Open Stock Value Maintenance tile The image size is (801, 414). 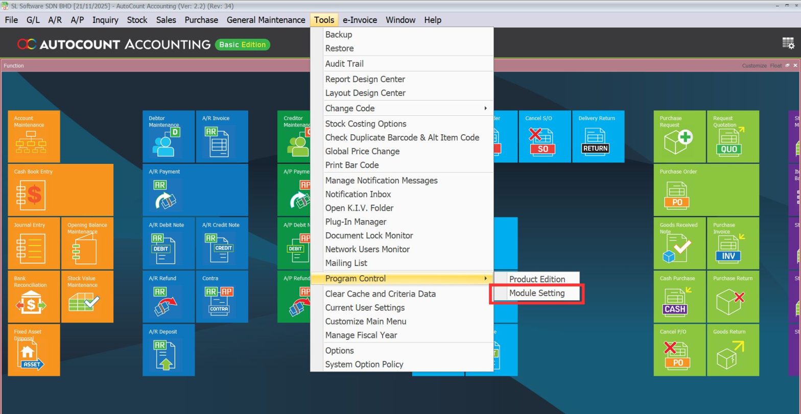[87, 297]
